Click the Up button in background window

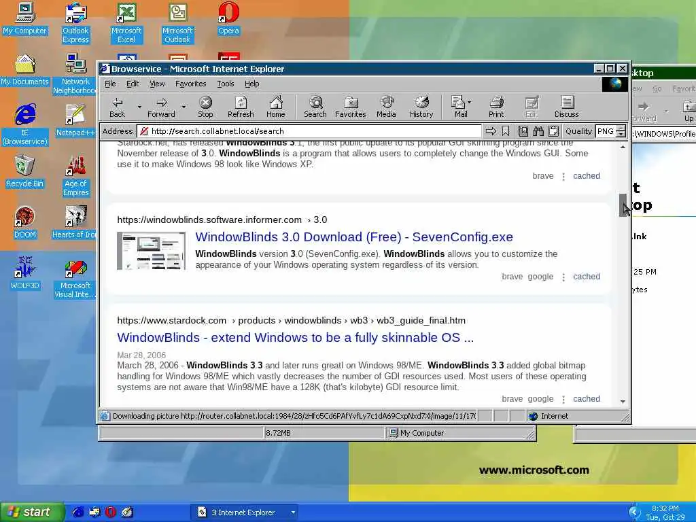pos(689,111)
